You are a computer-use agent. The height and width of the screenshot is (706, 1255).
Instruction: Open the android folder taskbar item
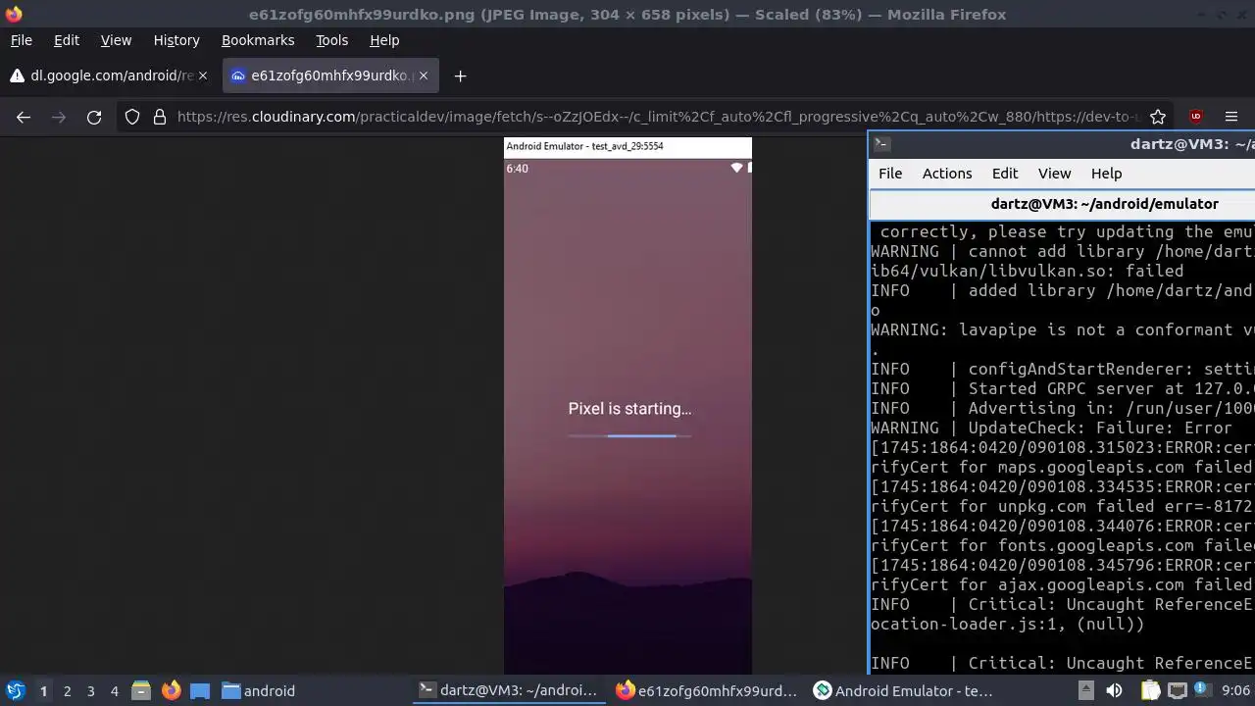pos(259,690)
